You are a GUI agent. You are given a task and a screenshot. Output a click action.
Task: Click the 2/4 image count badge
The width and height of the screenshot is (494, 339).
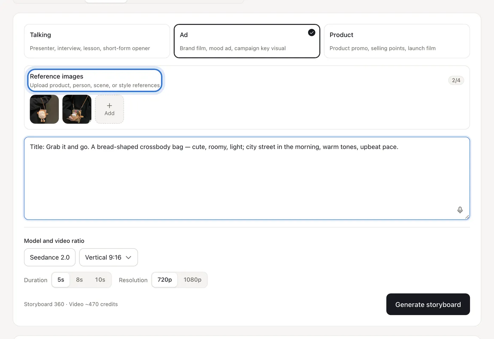click(x=456, y=80)
